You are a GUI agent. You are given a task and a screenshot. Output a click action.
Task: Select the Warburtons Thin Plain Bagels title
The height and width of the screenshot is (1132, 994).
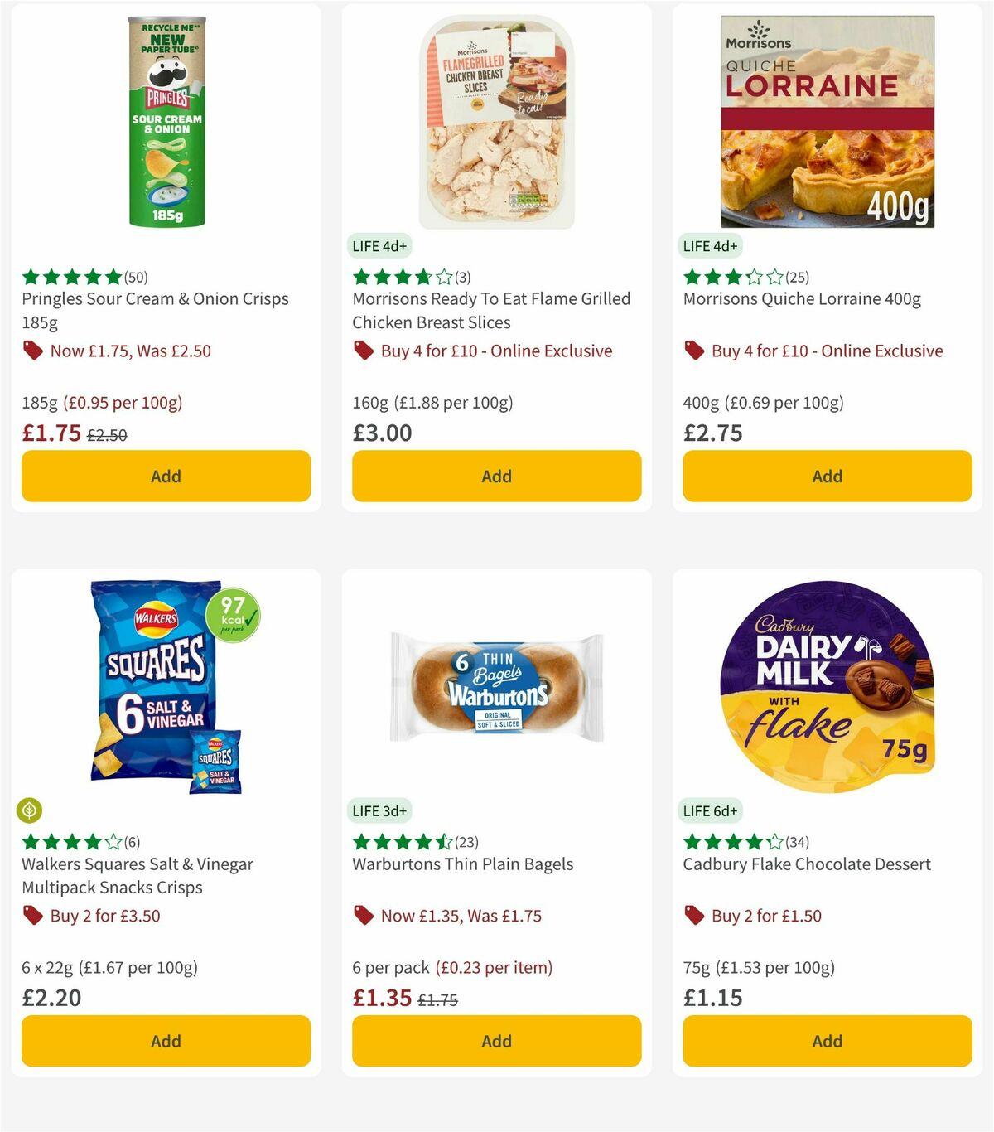pyautogui.click(x=461, y=864)
